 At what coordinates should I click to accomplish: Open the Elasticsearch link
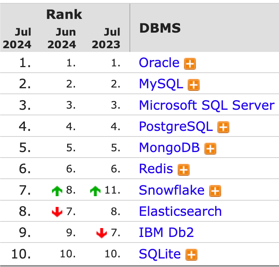click(x=180, y=211)
